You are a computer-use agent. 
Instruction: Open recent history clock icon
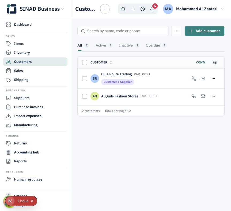pyautogui.click(x=143, y=9)
